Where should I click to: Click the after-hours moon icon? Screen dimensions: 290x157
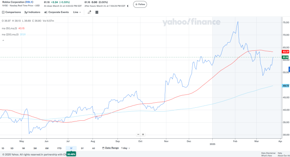128,6
